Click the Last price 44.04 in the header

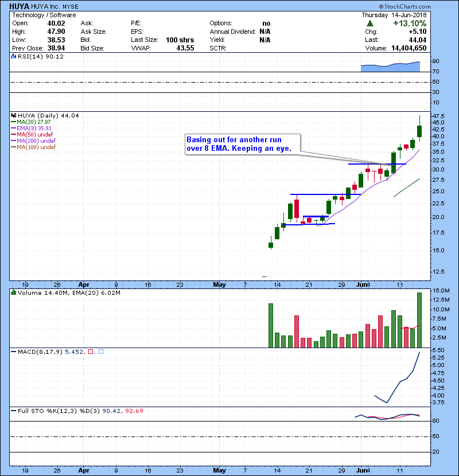(x=418, y=40)
